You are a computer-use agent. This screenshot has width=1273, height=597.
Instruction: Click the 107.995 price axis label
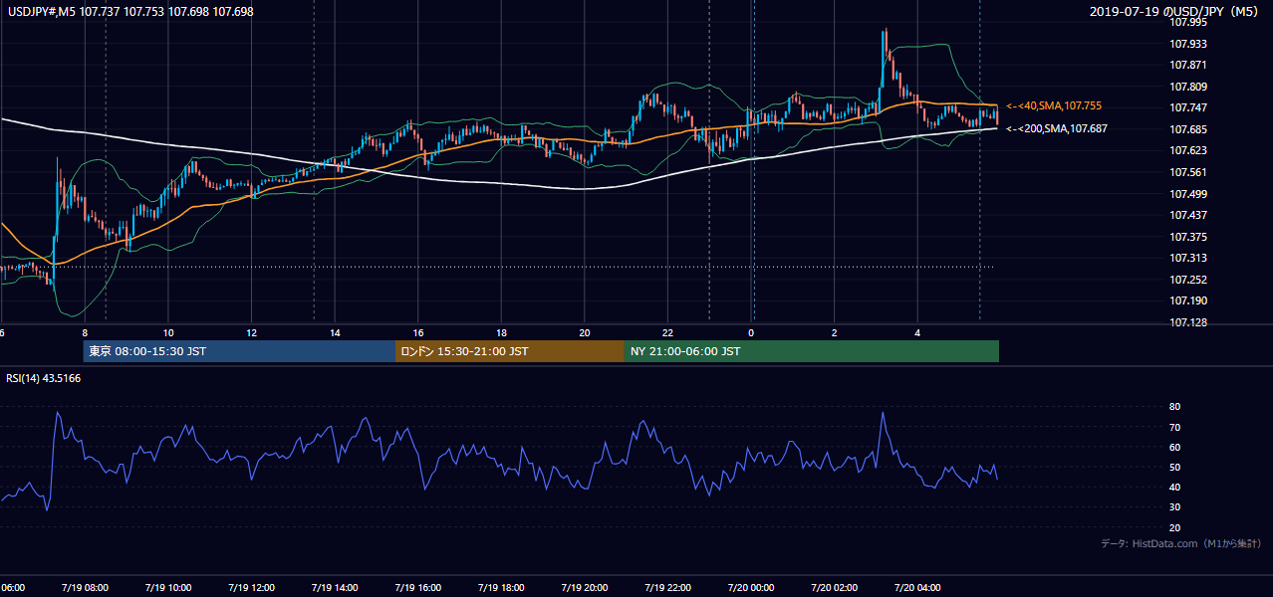coord(1190,22)
